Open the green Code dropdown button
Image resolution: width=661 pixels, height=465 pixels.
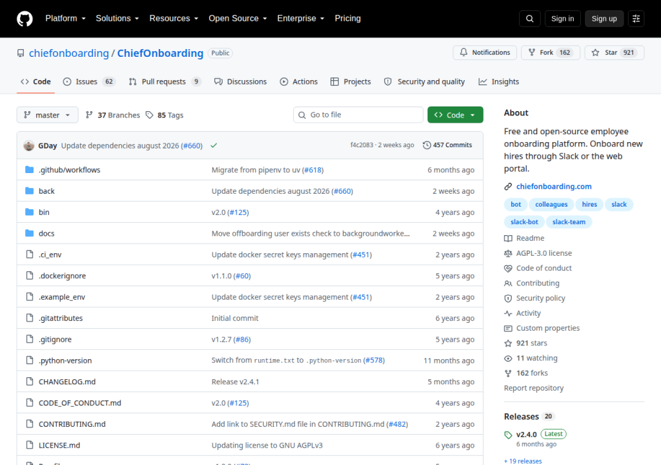[x=455, y=115]
